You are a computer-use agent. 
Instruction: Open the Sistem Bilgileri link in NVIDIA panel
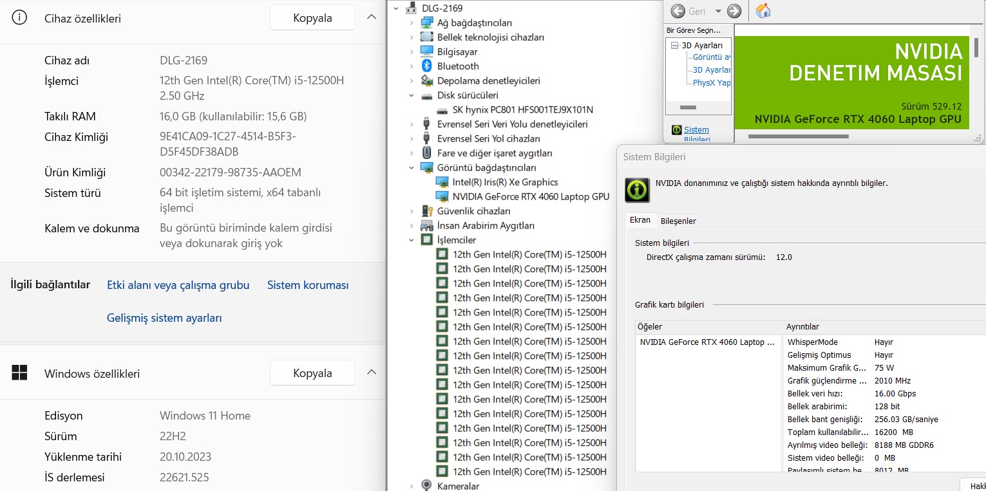click(696, 134)
